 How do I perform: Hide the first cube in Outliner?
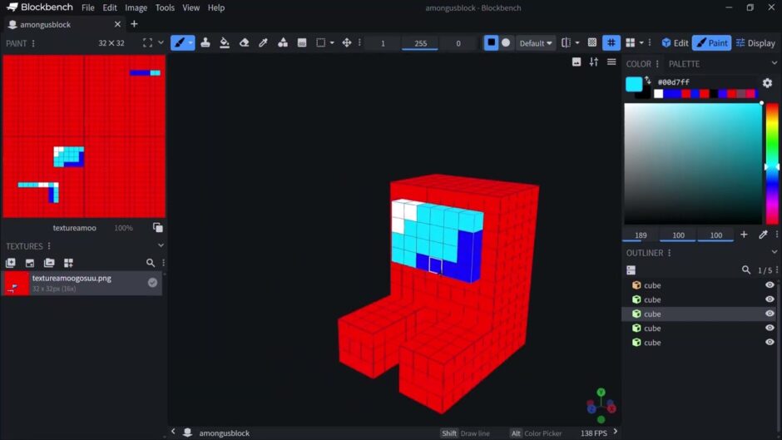tap(770, 285)
